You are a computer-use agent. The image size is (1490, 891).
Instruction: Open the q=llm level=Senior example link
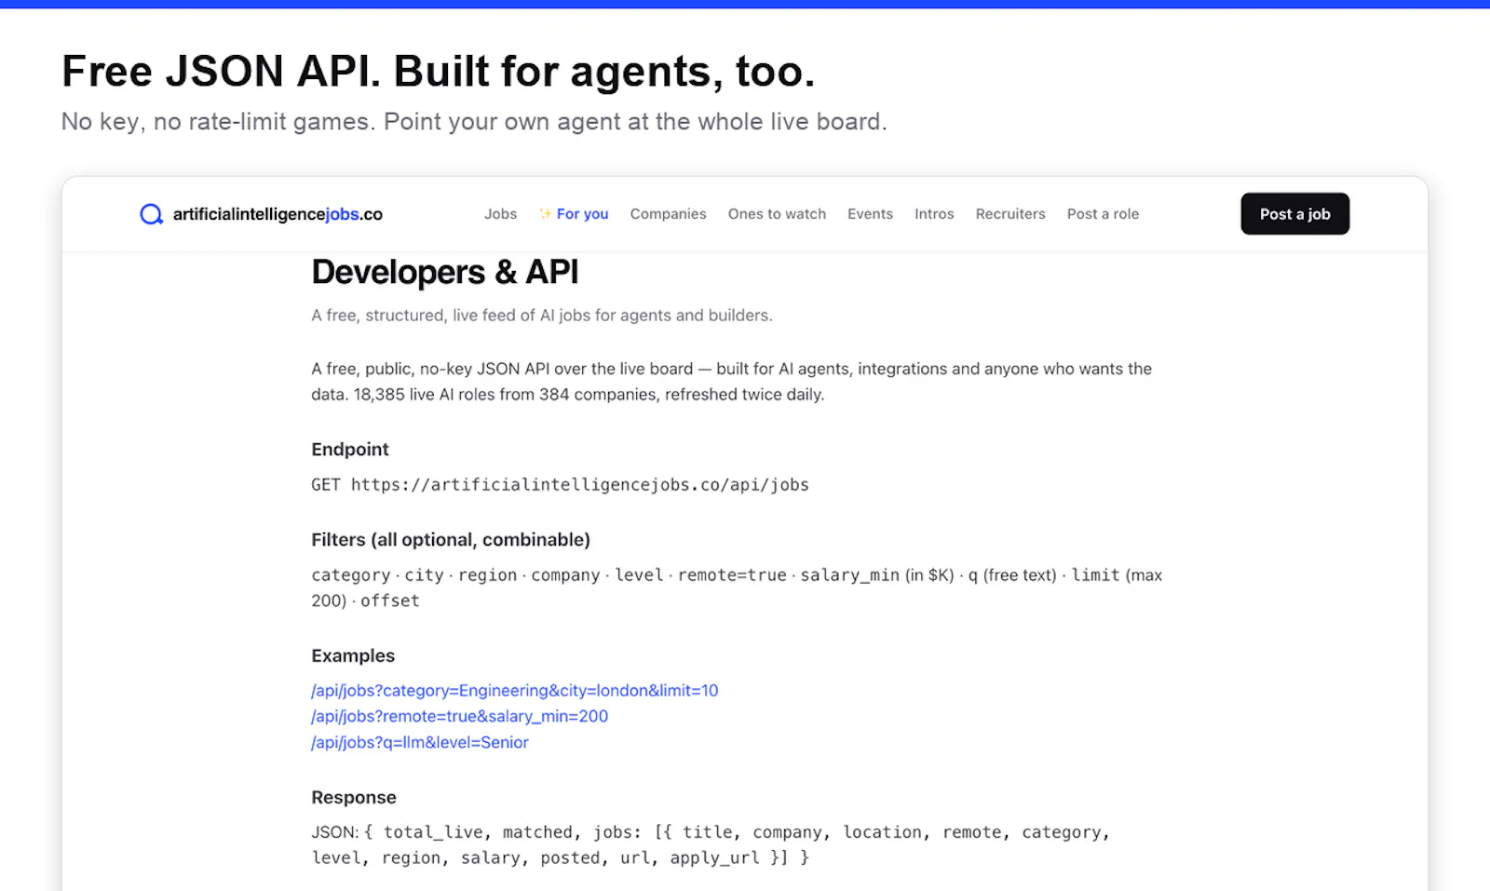(420, 743)
